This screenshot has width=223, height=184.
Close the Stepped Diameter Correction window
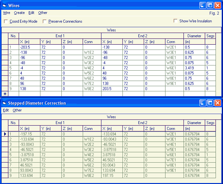click(x=218, y=103)
